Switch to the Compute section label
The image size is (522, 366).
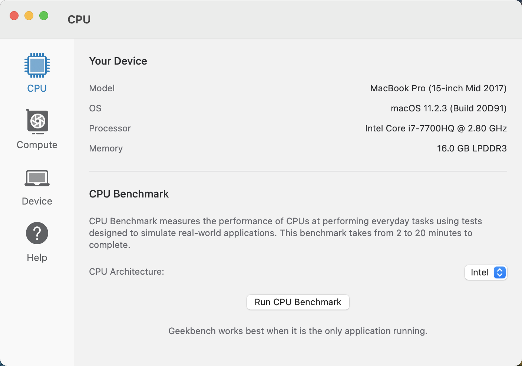point(37,145)
